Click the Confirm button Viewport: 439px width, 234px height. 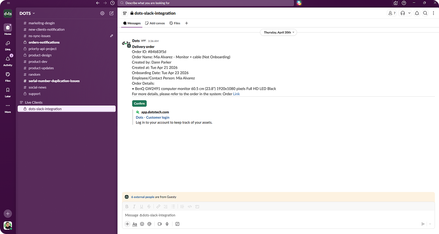140,104
